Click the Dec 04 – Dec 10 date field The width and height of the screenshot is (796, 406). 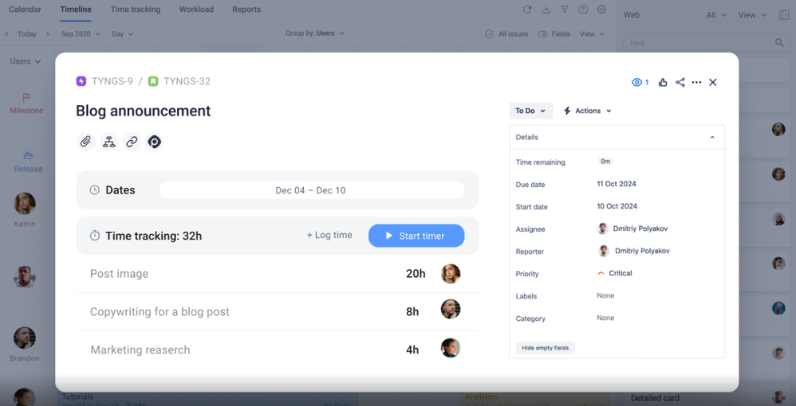(312, 190)
